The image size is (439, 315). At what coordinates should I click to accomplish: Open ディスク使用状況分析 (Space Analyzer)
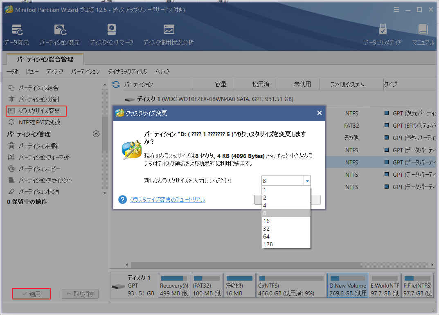(x=169, y=35)
